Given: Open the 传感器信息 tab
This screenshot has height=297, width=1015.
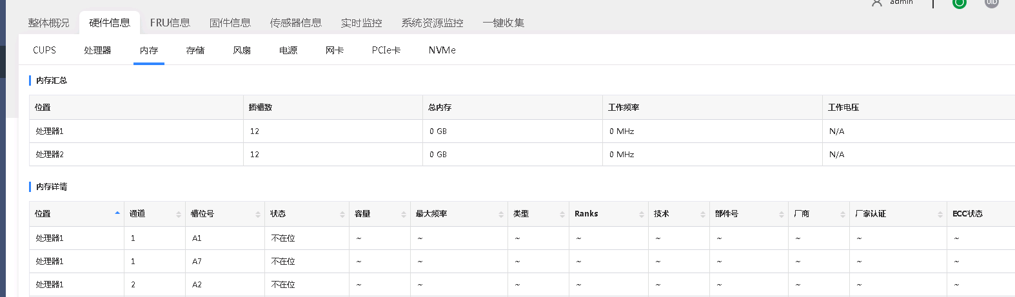Looking at the screenshot, I should coord(295,23).
